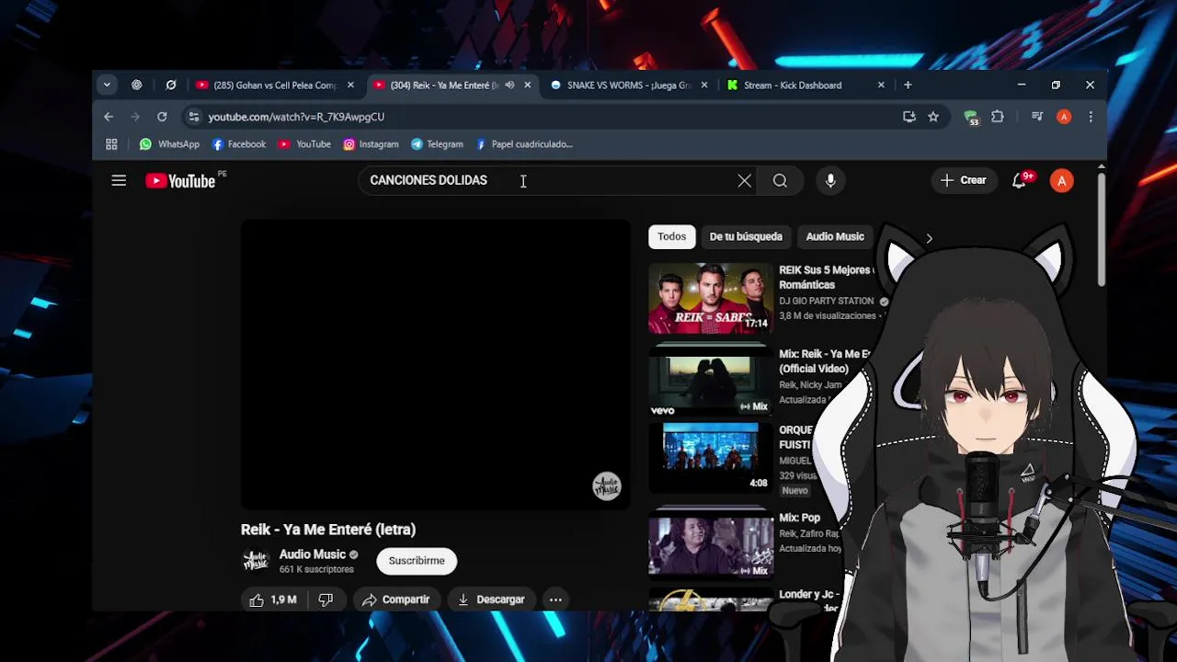This screenshot has height=662, width=1177.
Task: Go back to the previous page
Action: (109, 117)
